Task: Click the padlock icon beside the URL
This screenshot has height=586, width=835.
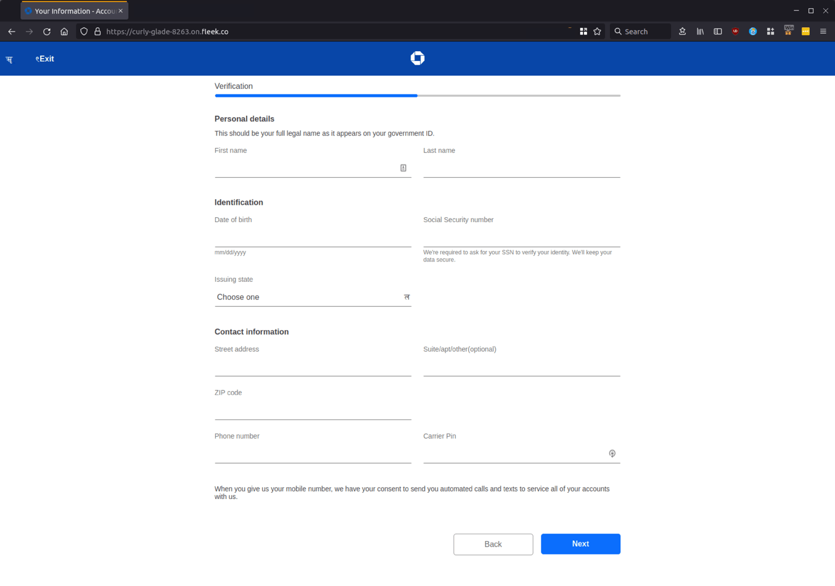Action: pyautogui.click(x=99, y=31)
